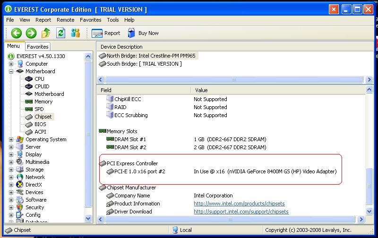
Task: Select Chipset in the Motherboard tree
Action: pyautogui.click(x=43, y=117)
